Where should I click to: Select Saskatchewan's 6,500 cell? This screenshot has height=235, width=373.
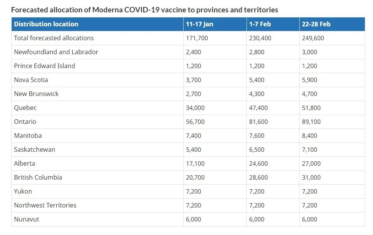pyautogui.click(x=257, y=149)
